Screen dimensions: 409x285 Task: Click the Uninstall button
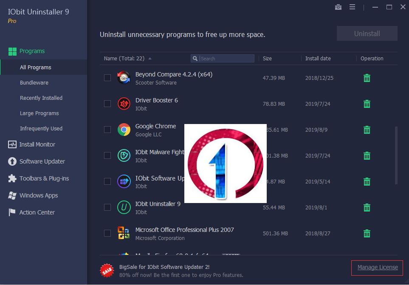pos(367,34)
